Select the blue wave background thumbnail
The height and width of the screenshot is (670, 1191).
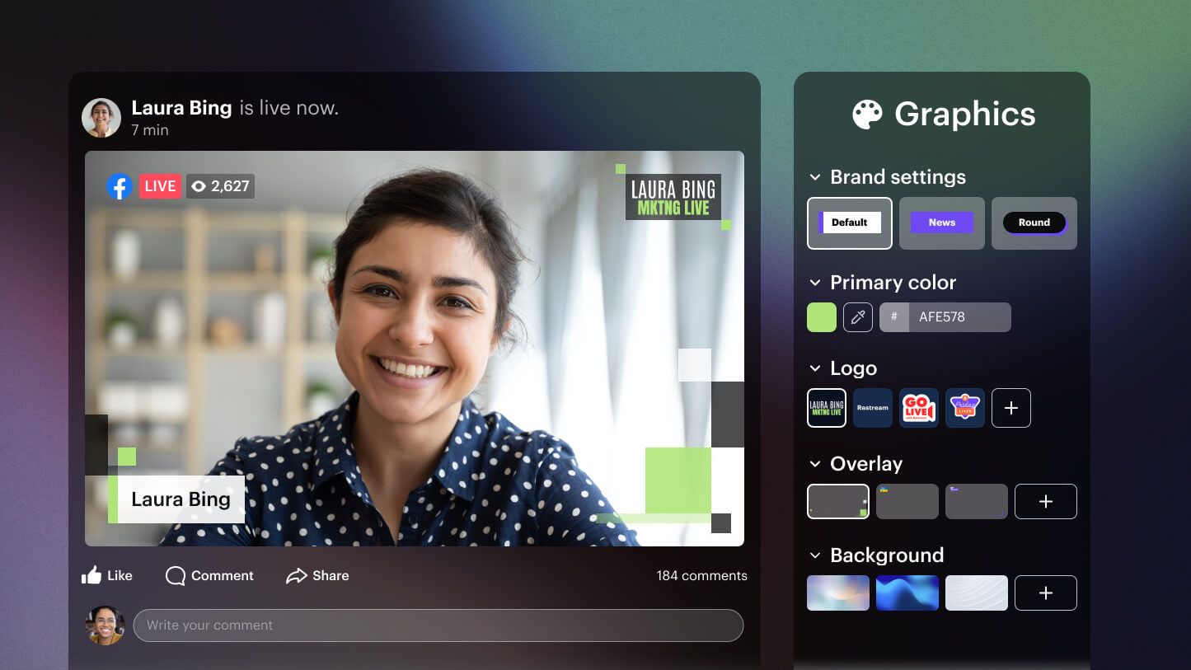click(907, 593)
